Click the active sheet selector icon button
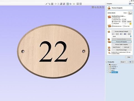Image resolution: width=134 pixels, height=101 pixels. 130,13
